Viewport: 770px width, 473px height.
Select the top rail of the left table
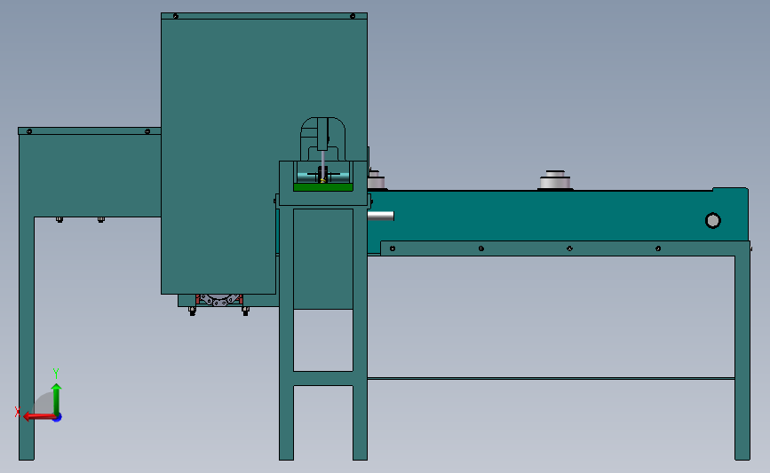pyautogui.click(x=90, y=131)
